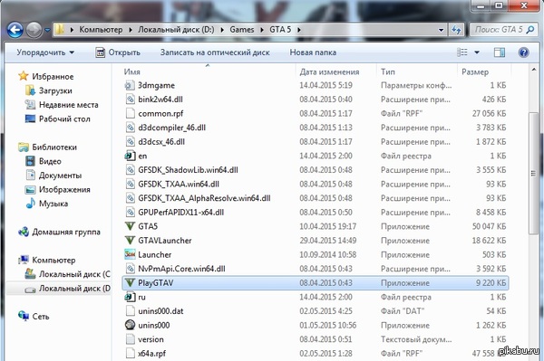This screenshot has width=544, height=361.
Task: Select GTA 5 breadcrumb in address bar
Action: pyautogui.click(x=280, y=30)
